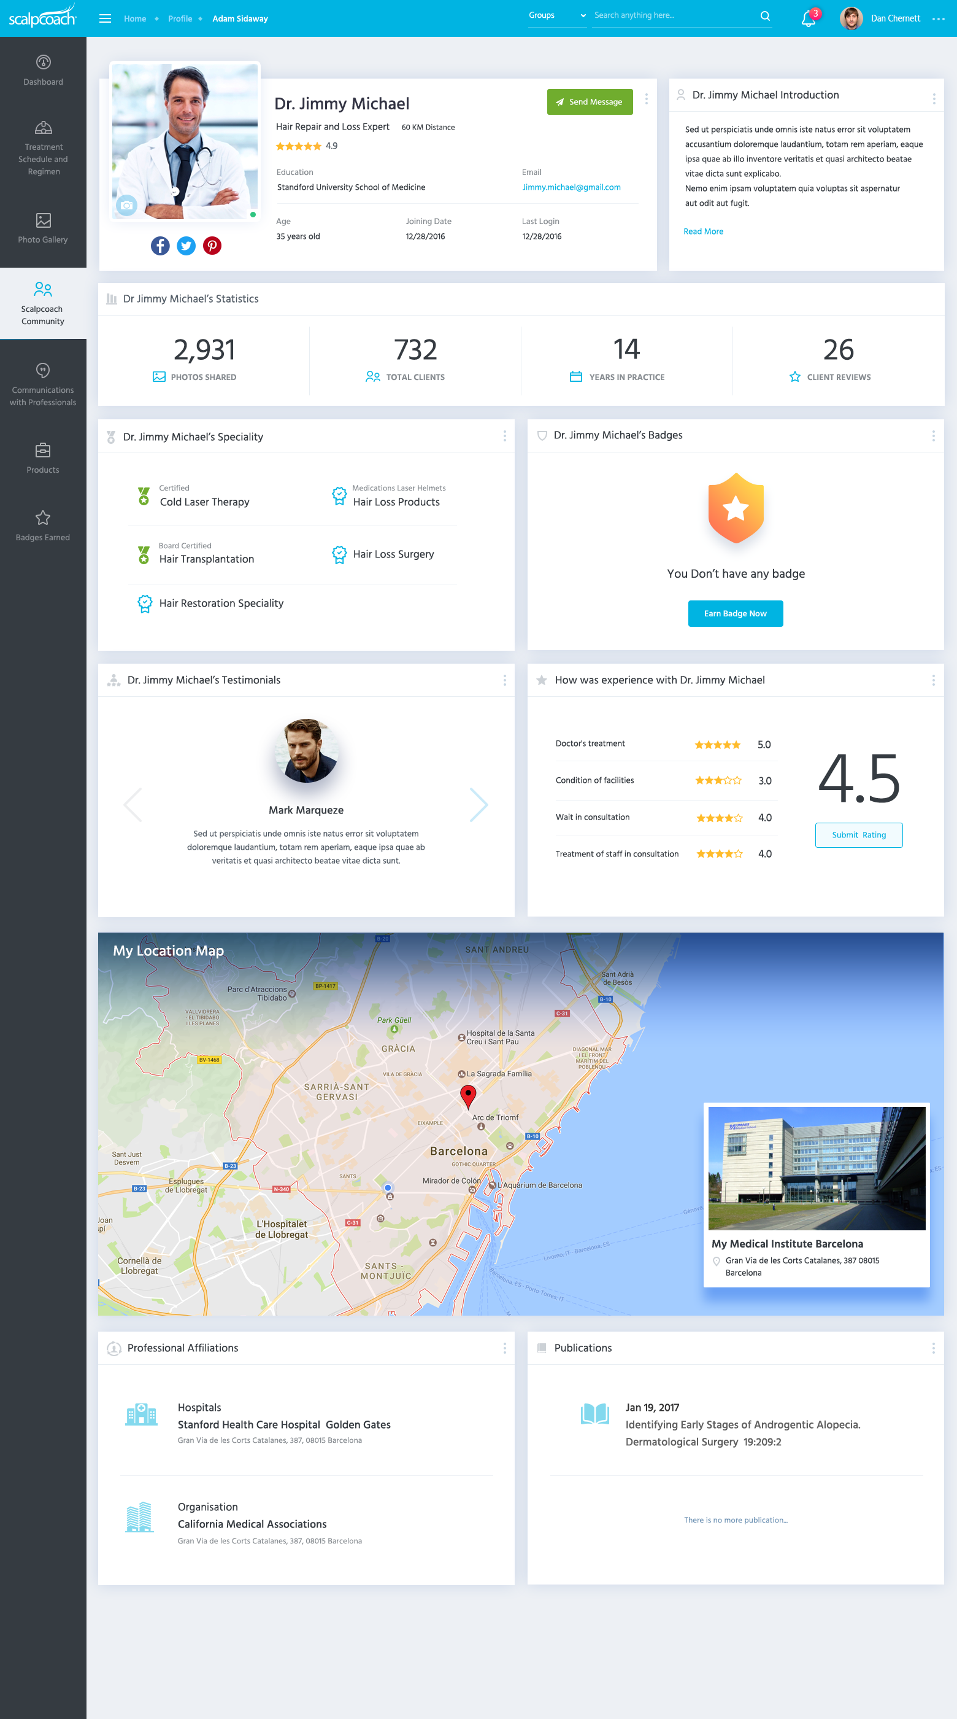Click the Earn Badge Now button
This screenshot has width=957, height=1719.
pos(735,613)
